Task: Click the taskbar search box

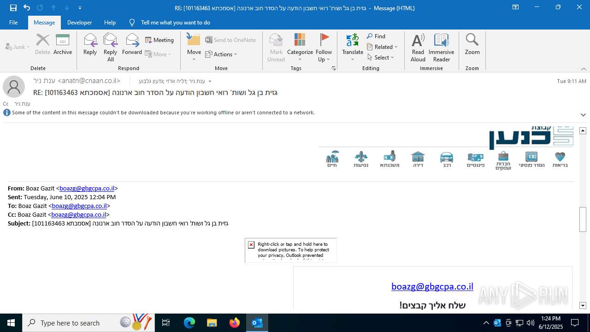Action: coord(88,323)
